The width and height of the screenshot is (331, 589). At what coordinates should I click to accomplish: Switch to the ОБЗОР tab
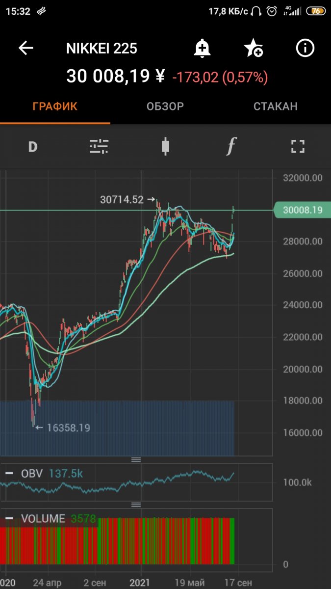pos(165,107)
